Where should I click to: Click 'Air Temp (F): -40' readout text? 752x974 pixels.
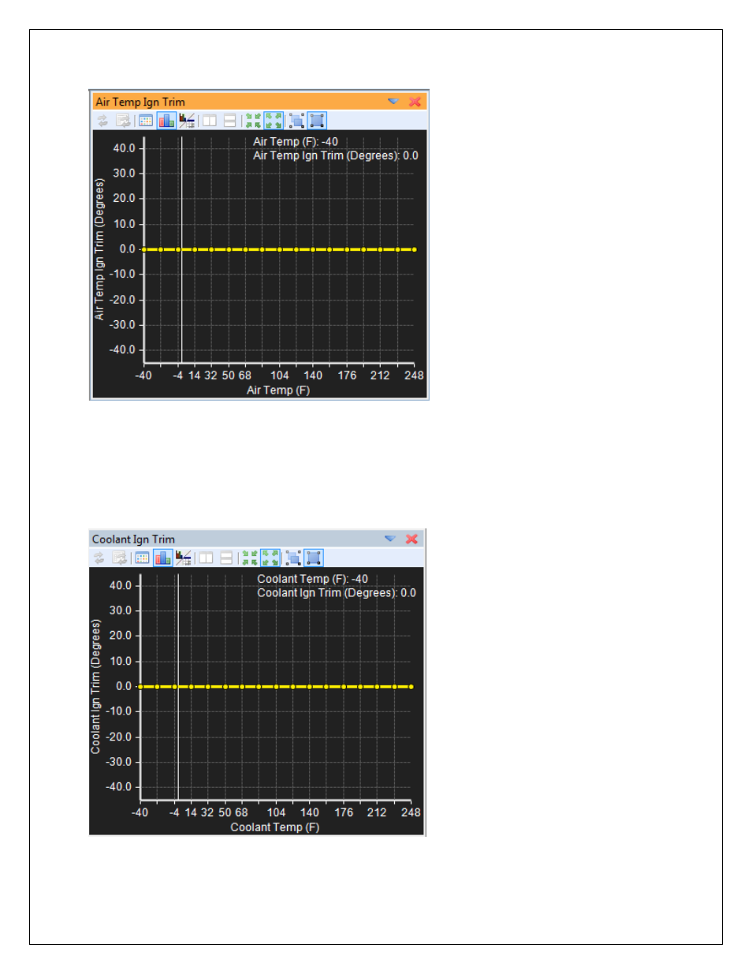click(x=296, y=142)
